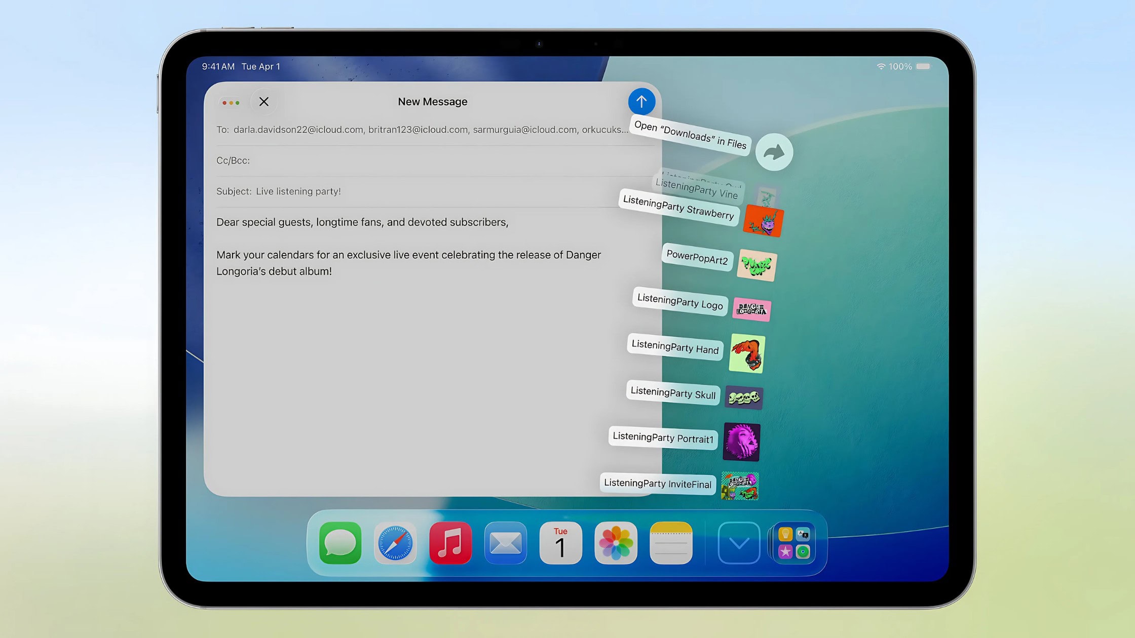Open the Mail app from the dock
This screenshot has height=638, width=1135.
coord(505,543)
